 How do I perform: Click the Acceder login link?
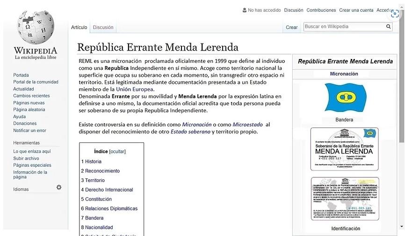pyautogui.click(x=384, y=10)
